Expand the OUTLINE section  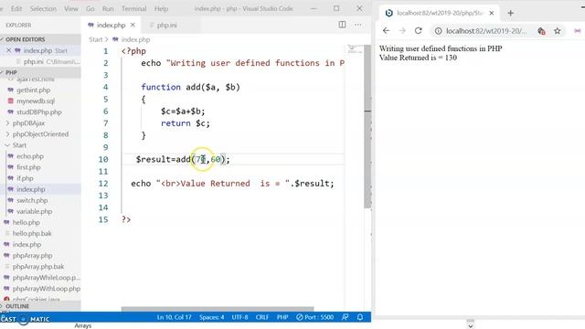[40, 306]
